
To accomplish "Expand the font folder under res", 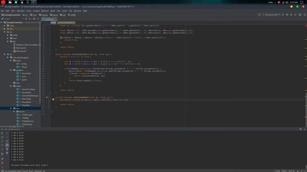I will (8, 38).
